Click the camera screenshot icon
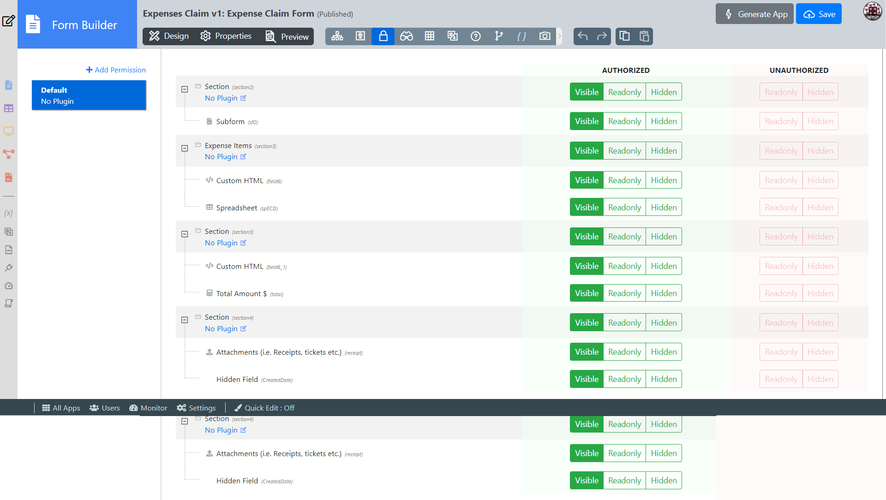Image resolution: width=886 pixels, height=500 pixels. tap(545, 36)
